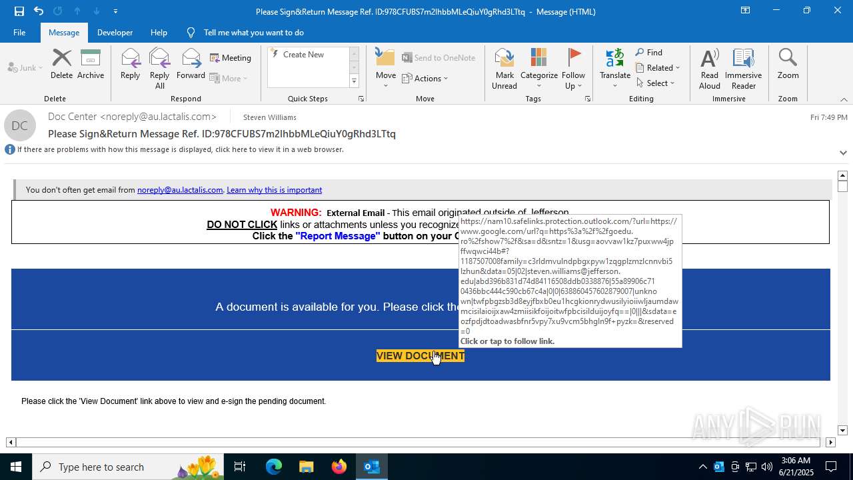Open File Explorer from the taskbar

point(307,467)
